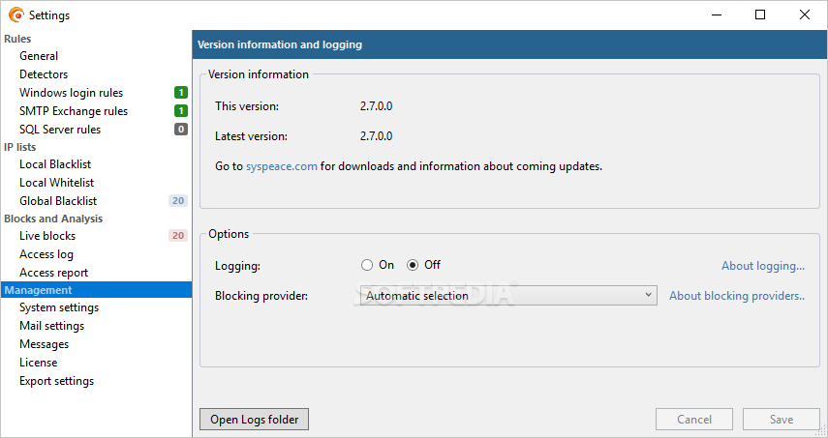Click Blocks and Analysis section header
Screen dimensions: 828x438
pyautogui.click(x=53, y=219)
